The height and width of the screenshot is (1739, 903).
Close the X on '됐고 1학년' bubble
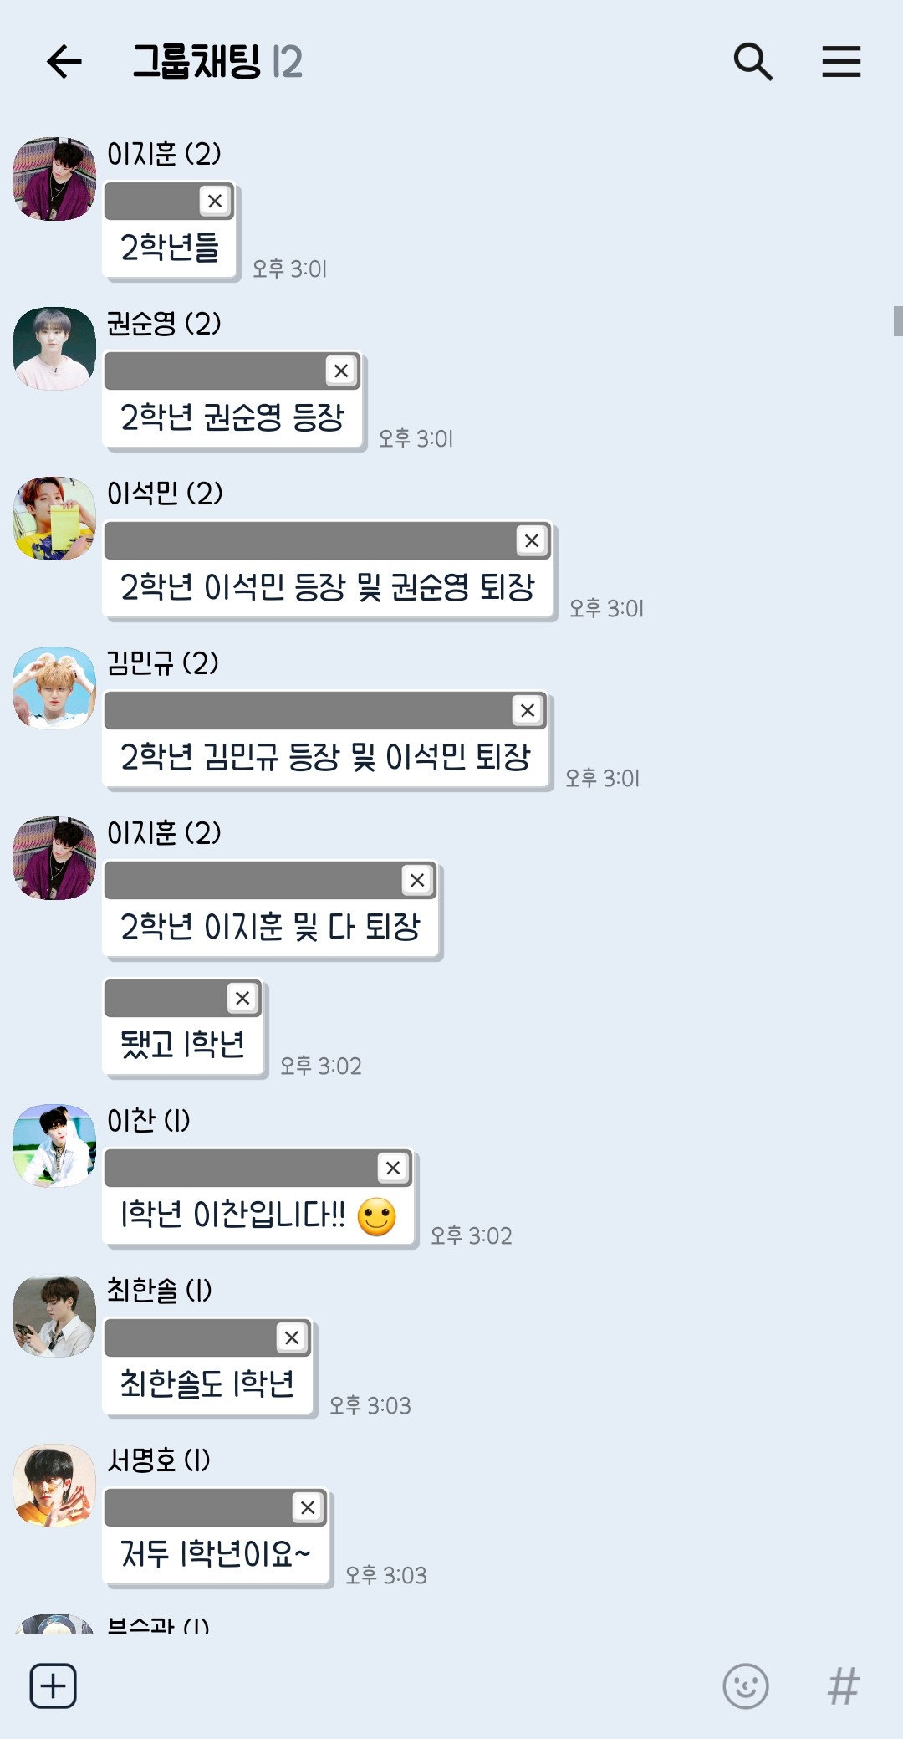pos(242,998)
